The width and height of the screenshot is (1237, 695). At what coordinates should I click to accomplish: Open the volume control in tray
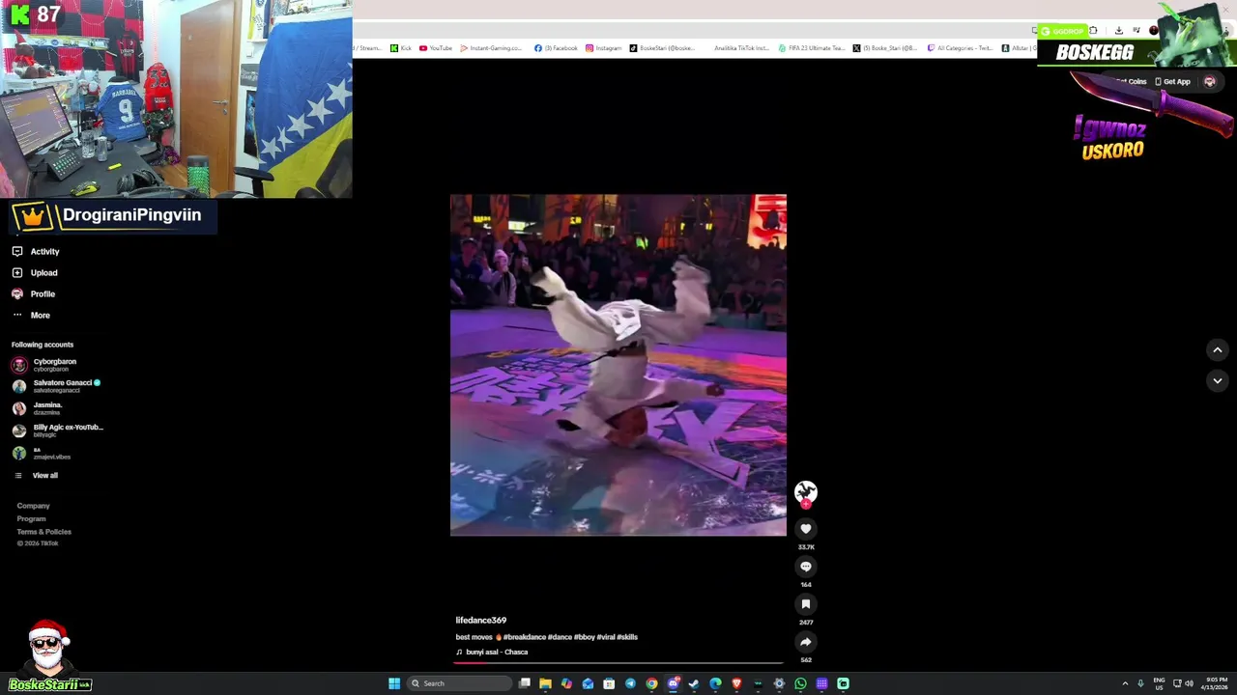click(x=1189, y=683)
